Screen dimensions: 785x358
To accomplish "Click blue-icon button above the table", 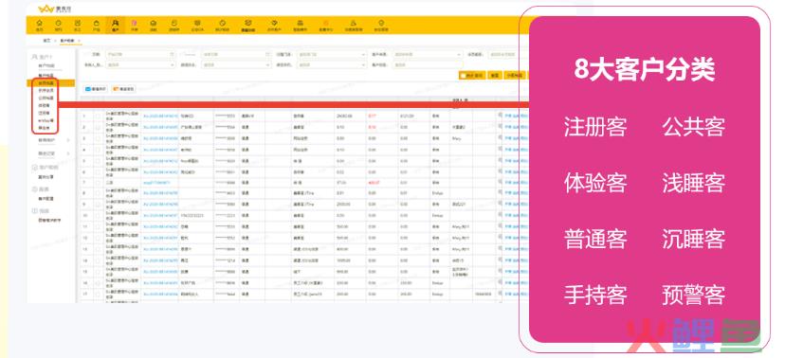I will tap(96, 89).
